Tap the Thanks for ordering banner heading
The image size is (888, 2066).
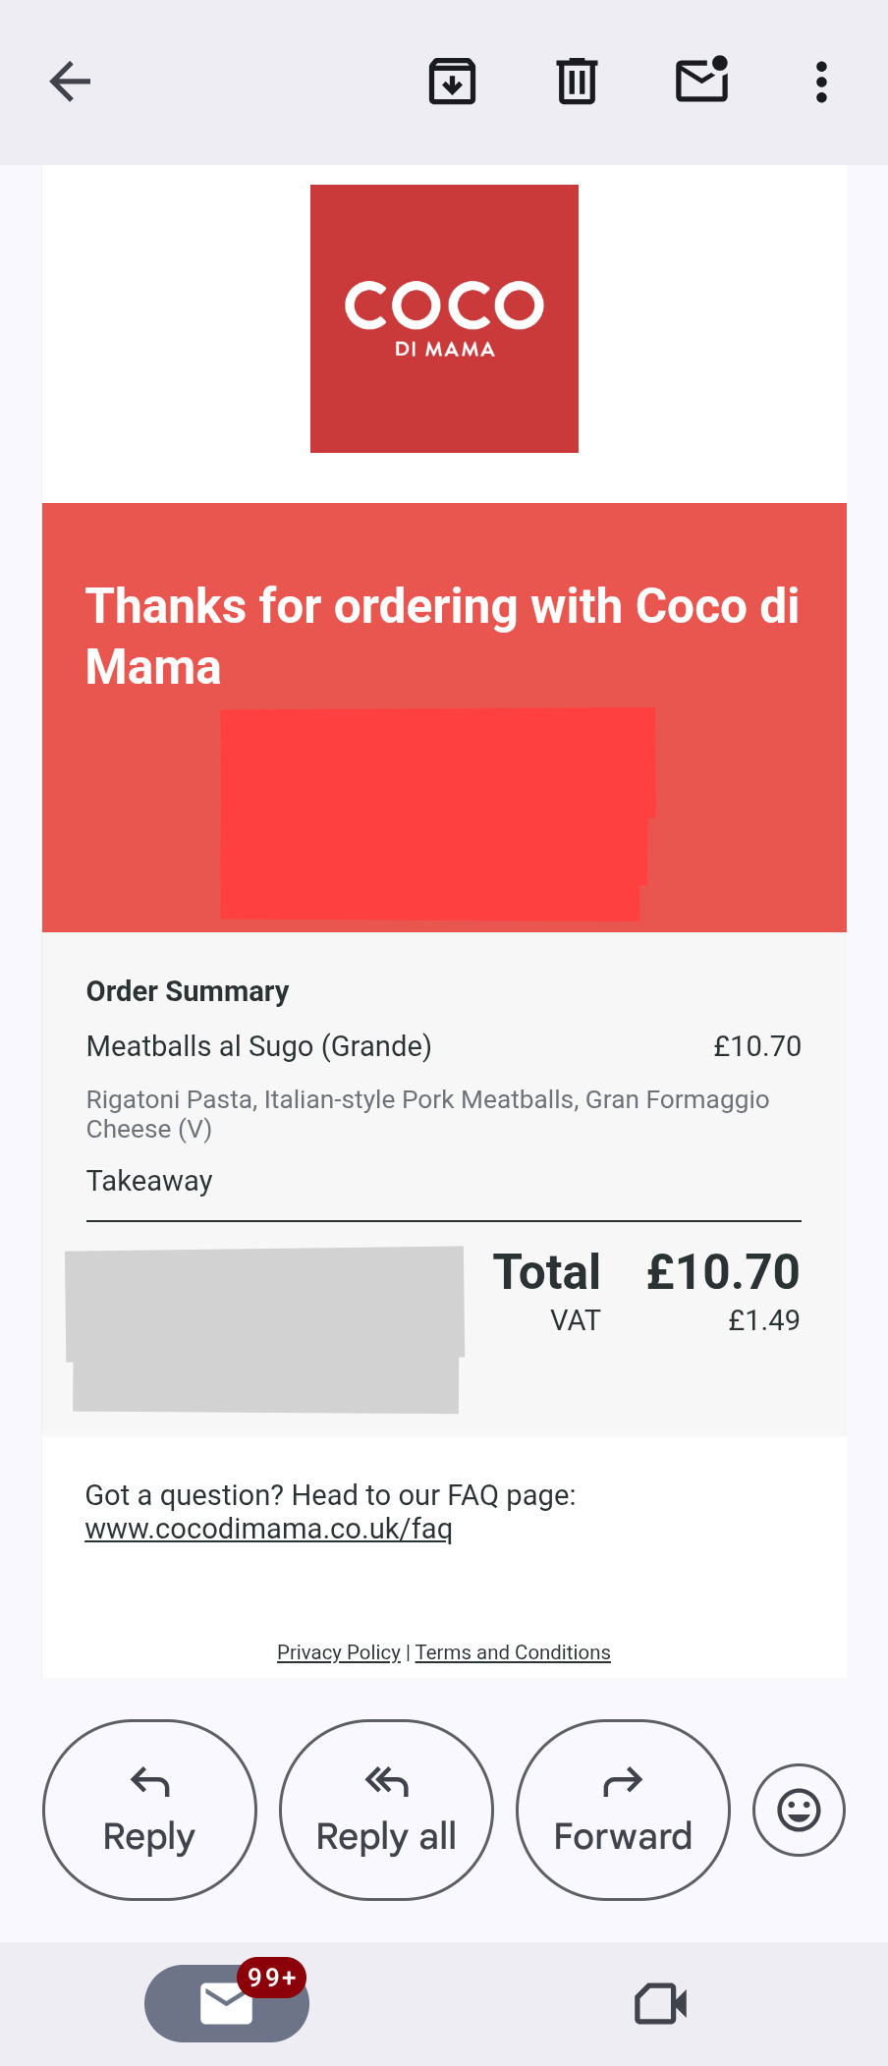[442, 636]
